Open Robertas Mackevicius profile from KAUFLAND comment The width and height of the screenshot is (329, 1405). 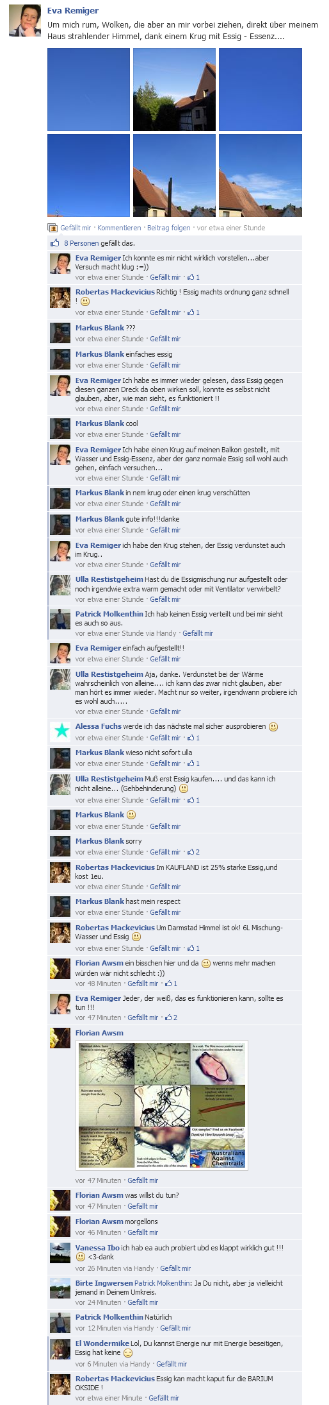(x=115, y=867)
